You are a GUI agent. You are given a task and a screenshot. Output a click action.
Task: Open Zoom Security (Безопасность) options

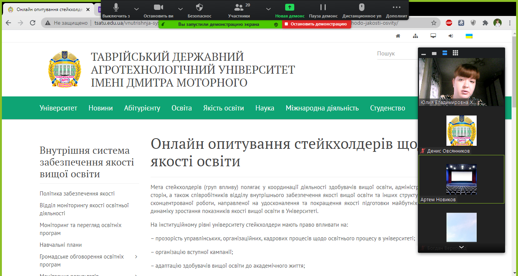point(199,10)
